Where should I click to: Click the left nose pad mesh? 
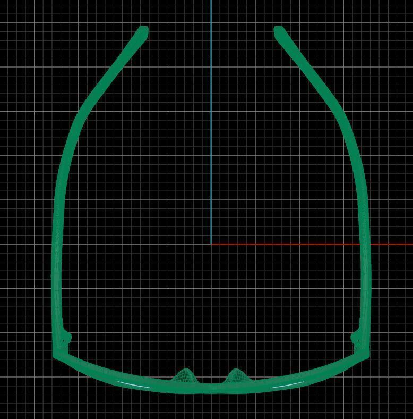(x=184, y=375)
